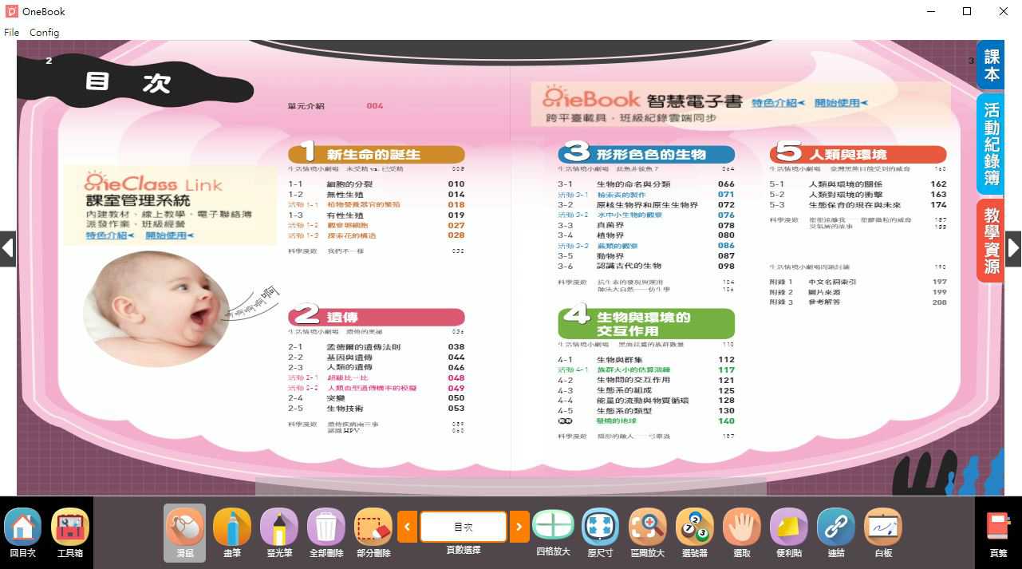Open chapter 4 生物與環境的交互作用 heading
Screen dimensions: 1022x569
[646, 323]
